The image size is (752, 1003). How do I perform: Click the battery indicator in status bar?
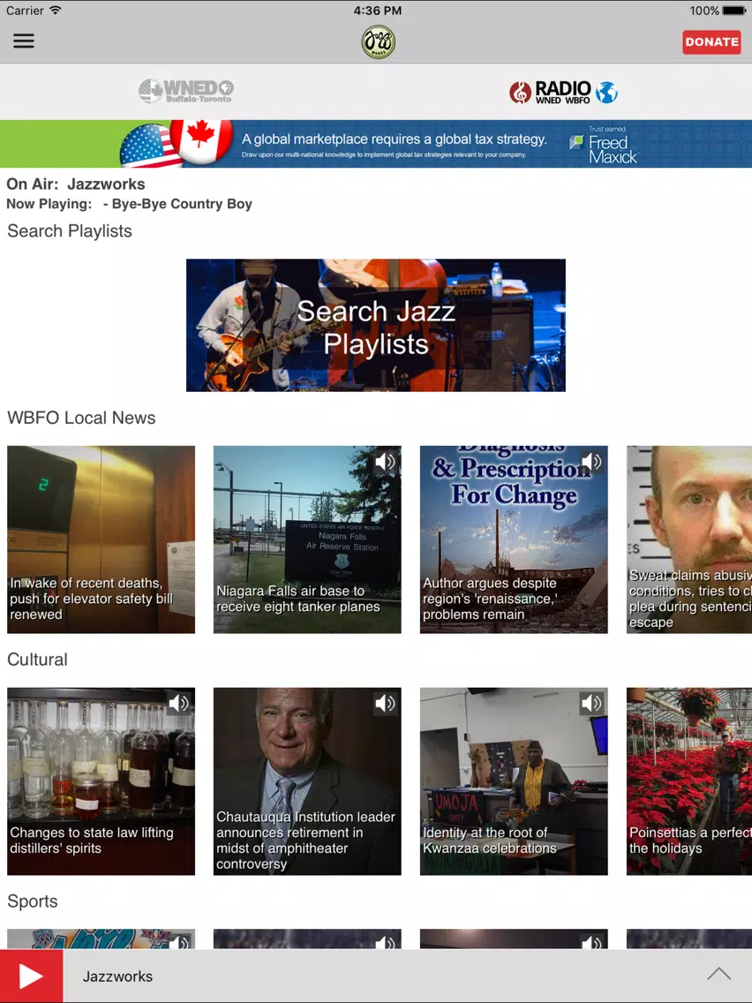[733, 11]
